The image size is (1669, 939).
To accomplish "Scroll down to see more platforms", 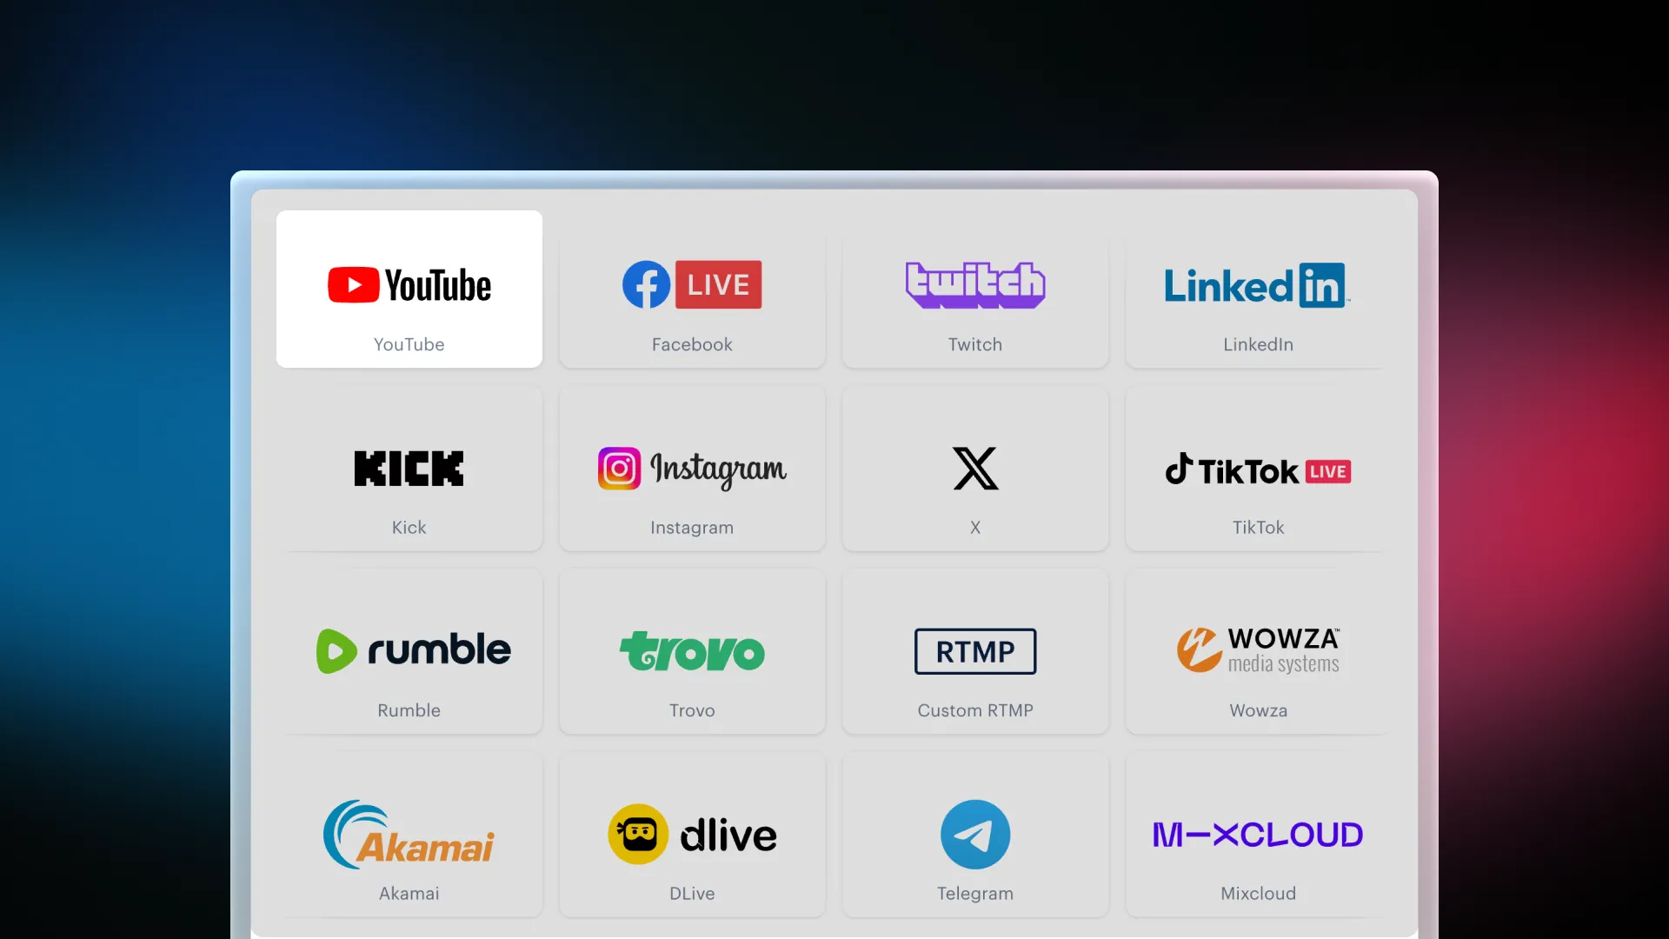I will [834, 929].
